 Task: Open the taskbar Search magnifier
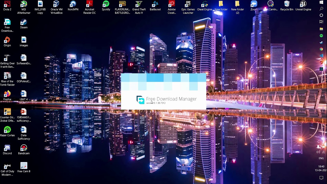coord(321,9)
